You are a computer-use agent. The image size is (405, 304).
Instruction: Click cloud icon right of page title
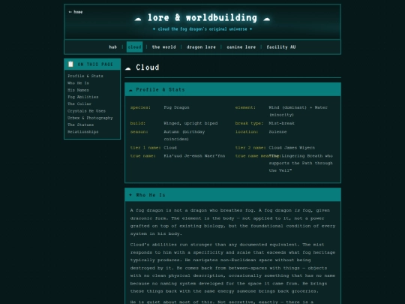point(266,19)
